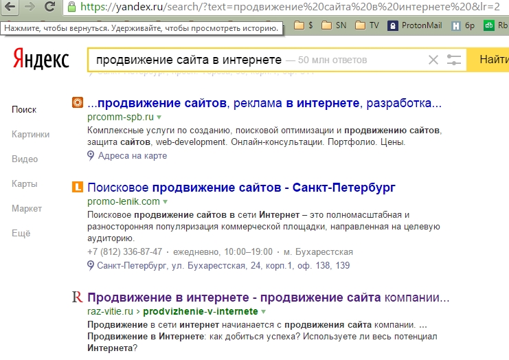Viewport: 509px width, 360px height.
Task: Open the Адреса на карте link
Action: 133,156
